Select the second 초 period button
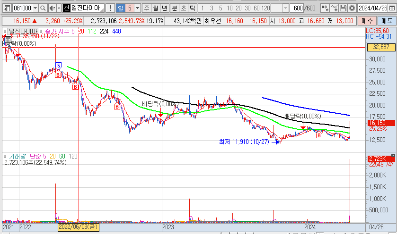This screenshot has height=234, width=397. coord(183,8)
